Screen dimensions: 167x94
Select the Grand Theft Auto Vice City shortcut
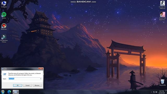point(162,16)
